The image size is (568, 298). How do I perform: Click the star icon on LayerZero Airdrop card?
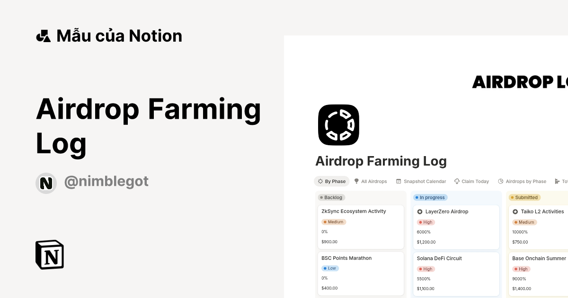coord(419,211)
